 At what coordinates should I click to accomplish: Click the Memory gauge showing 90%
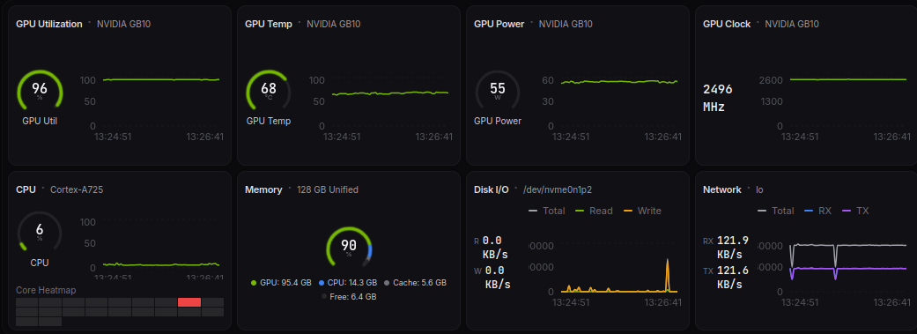pos(349,248)
